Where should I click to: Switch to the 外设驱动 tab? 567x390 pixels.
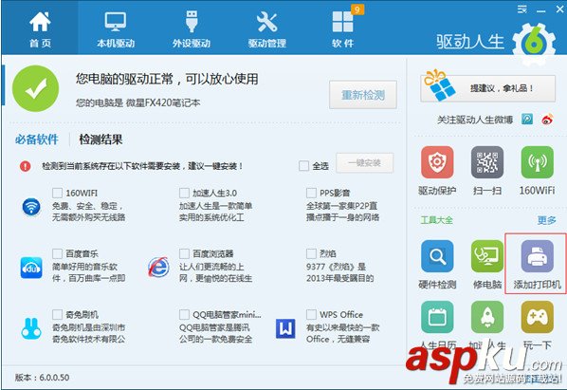tap(192, 29)
